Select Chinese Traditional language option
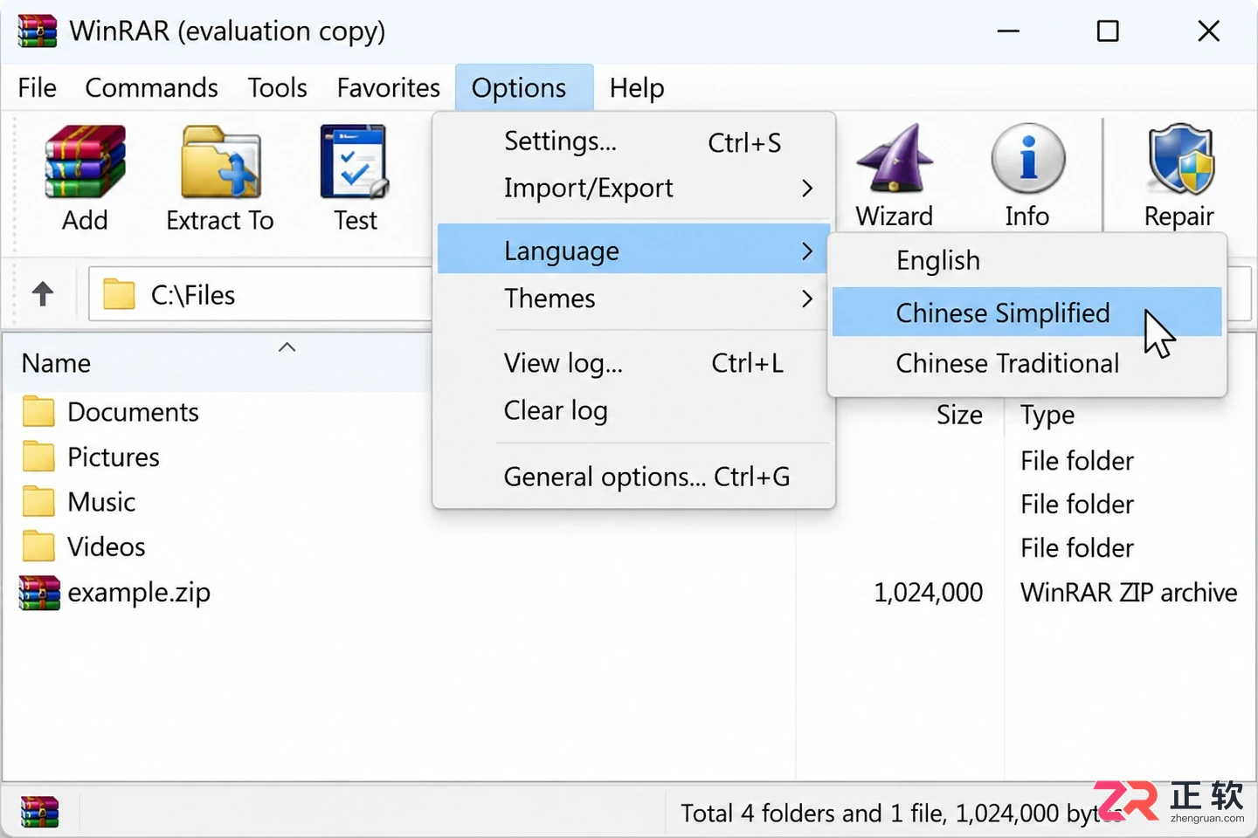1258x838 pixels. pyautogui.click(x=1026, y=363)
